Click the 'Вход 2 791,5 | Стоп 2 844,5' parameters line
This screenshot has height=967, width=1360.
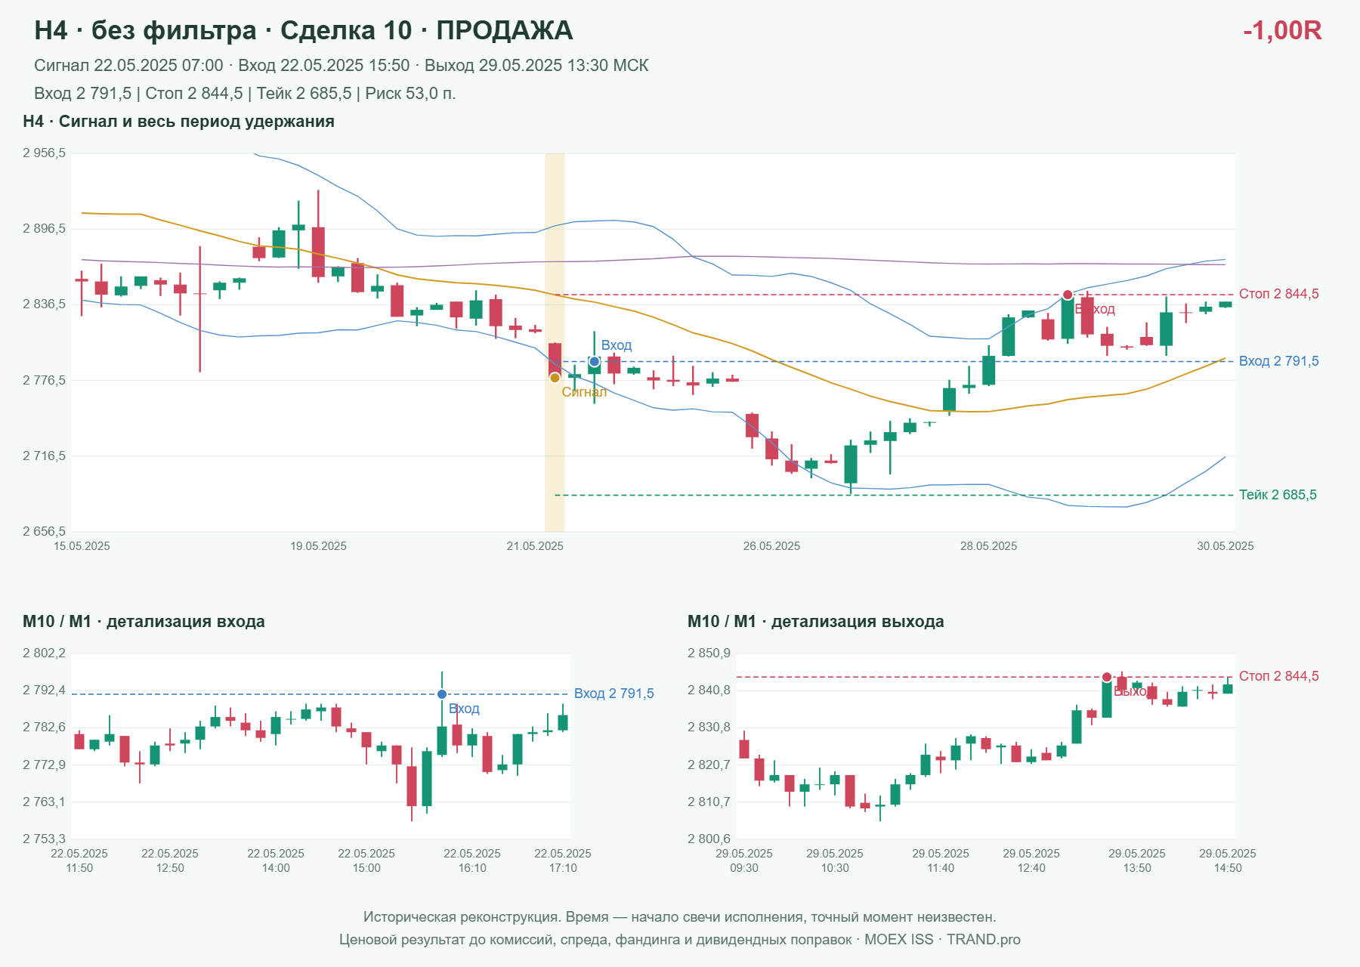245,94
